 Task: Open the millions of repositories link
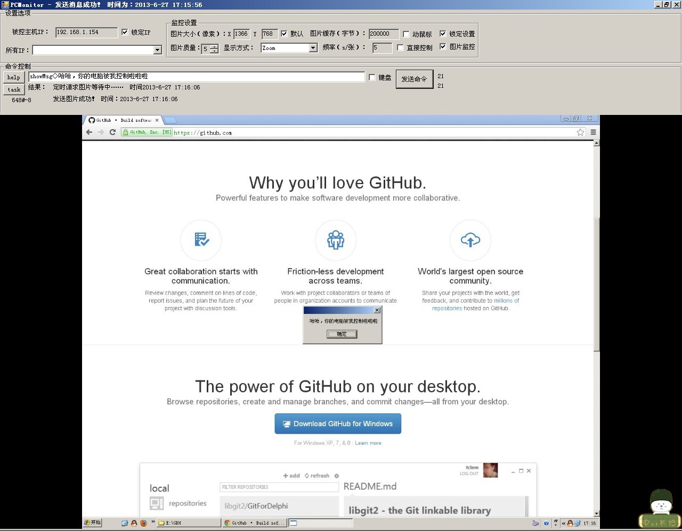[x=476, y=304]
